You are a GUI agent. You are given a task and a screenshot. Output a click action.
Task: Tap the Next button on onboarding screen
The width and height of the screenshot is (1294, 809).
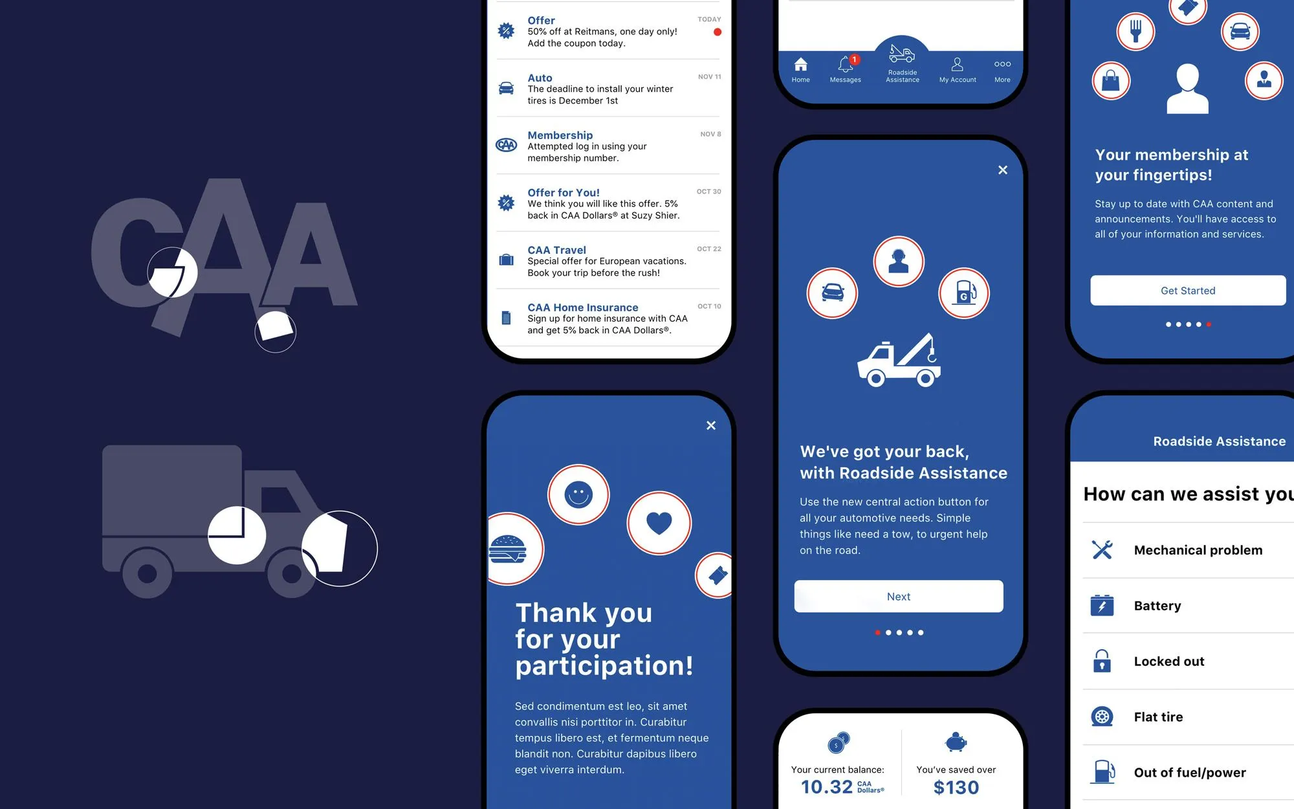898,595
